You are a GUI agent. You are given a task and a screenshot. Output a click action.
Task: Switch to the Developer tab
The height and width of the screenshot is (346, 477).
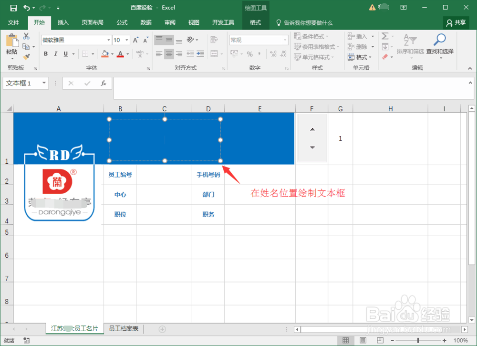pos(223,22)
